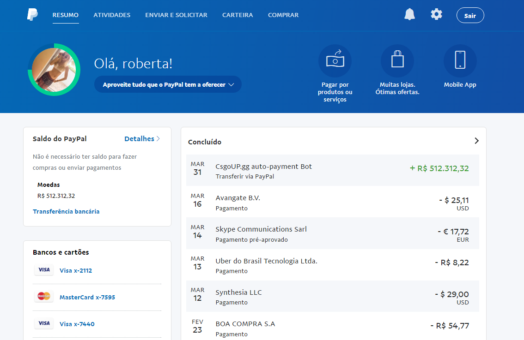Click the Visa x-7440 card logo
The width and height of the screenshot is (524, 340).
click(44, 323)
